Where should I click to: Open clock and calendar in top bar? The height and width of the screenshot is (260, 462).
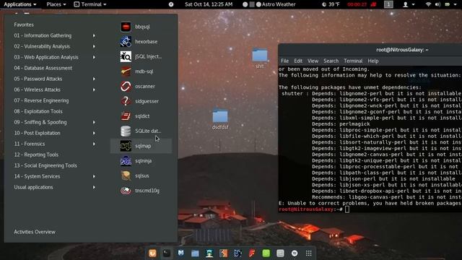click(x=209, y=4)
